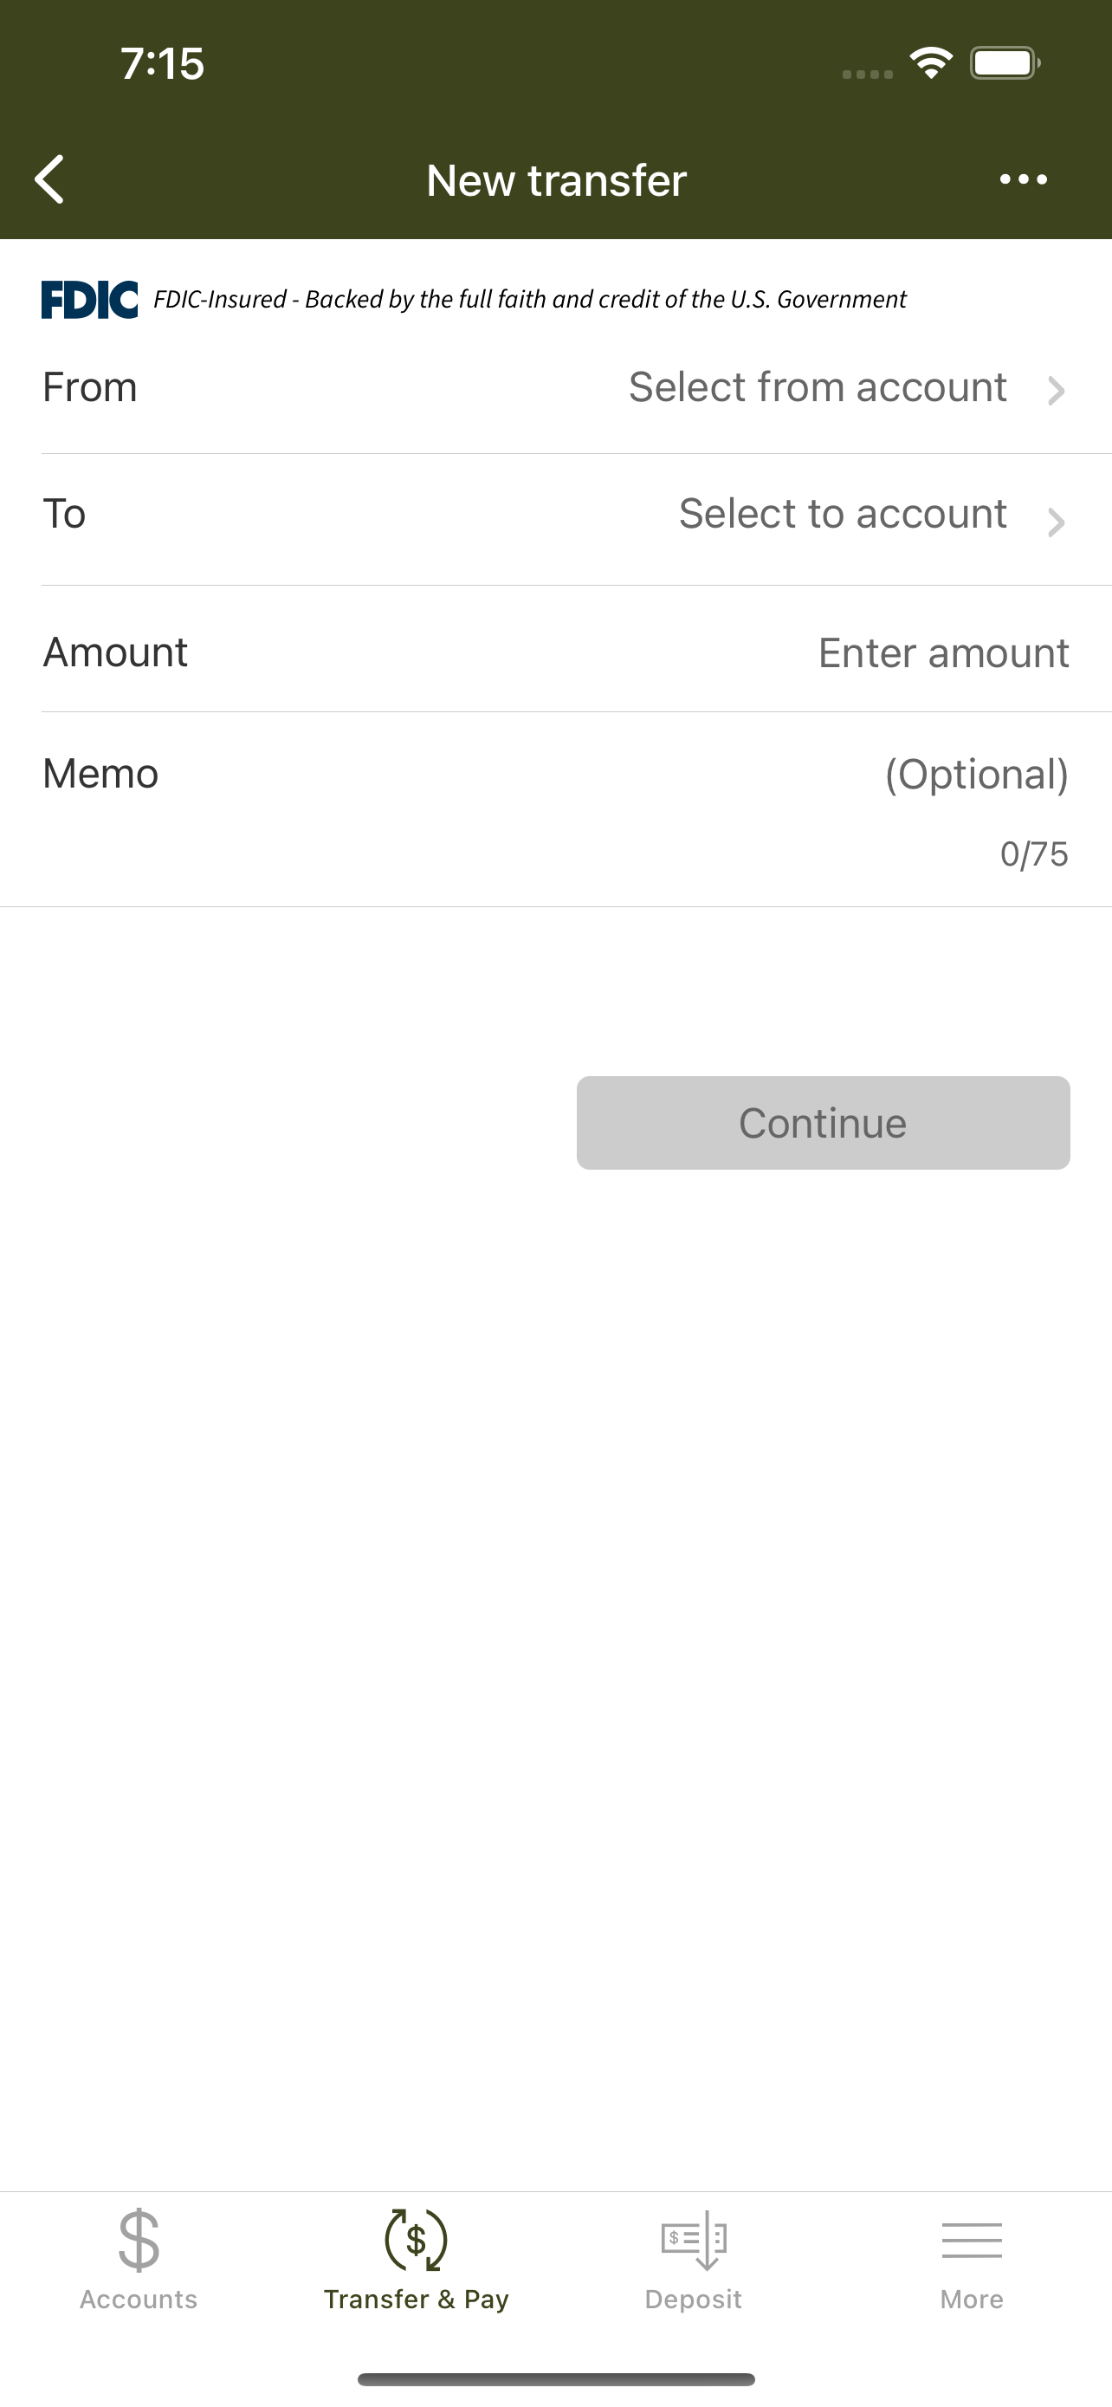This screenshot has width=1112, height=2407.
Task: Switch to the Deposit tab label
Action: point(694,2300)
